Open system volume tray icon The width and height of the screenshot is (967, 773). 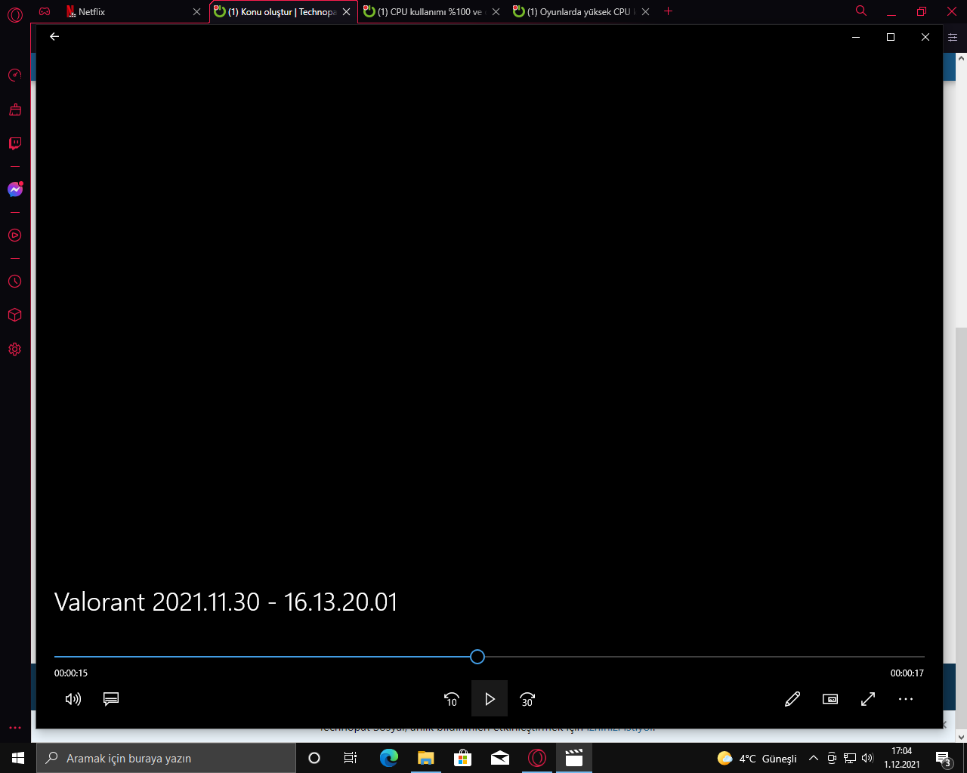tap(867, 758)
